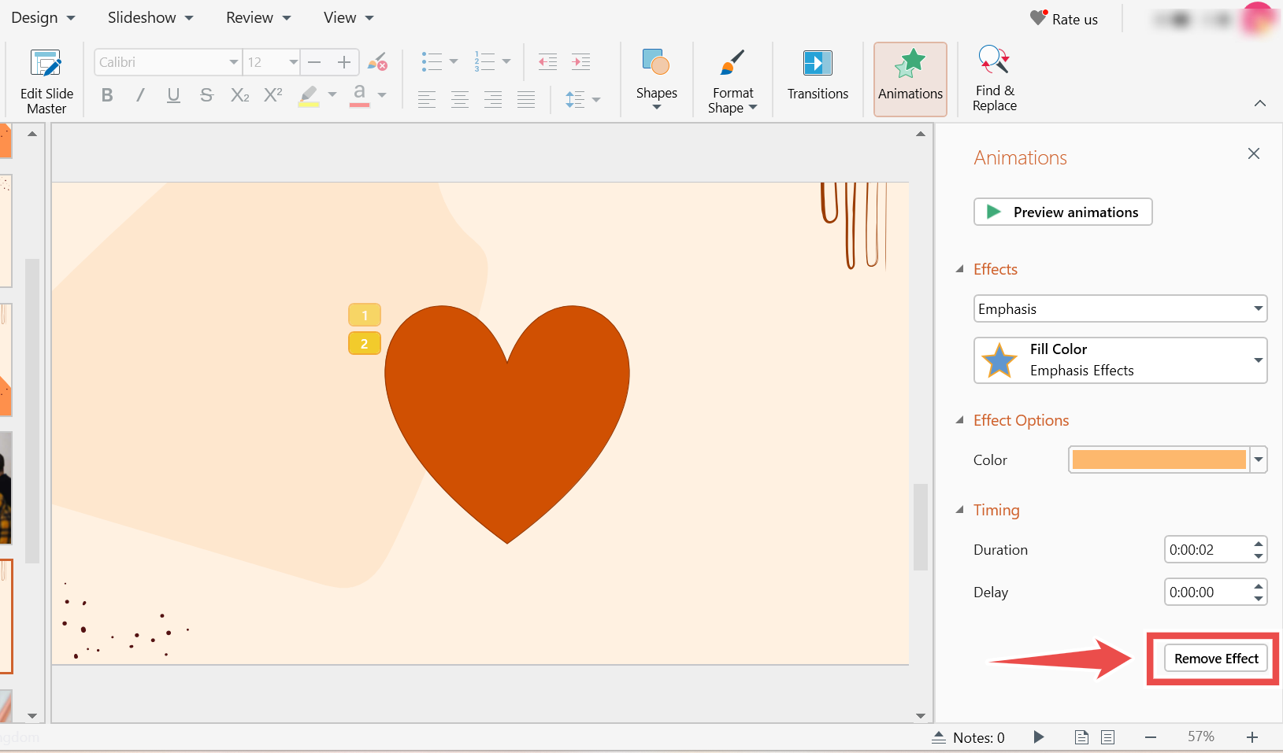
Task: Increase the text indent
Action: click(x=580, y=61)
